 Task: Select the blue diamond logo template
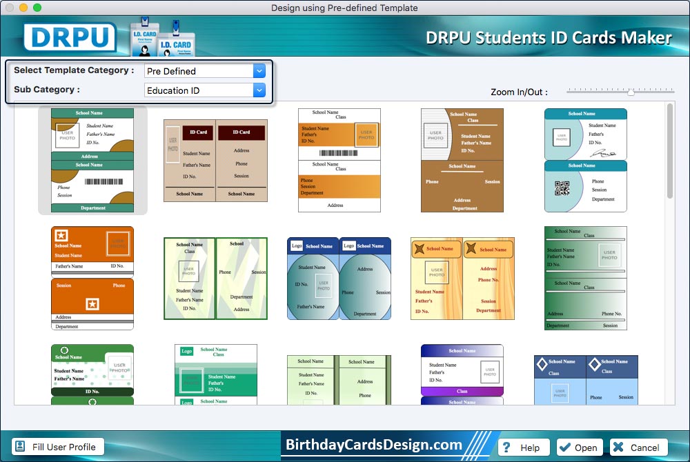click(586, 380)
